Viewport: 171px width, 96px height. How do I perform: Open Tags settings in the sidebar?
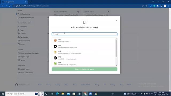(x=22, y=30)
